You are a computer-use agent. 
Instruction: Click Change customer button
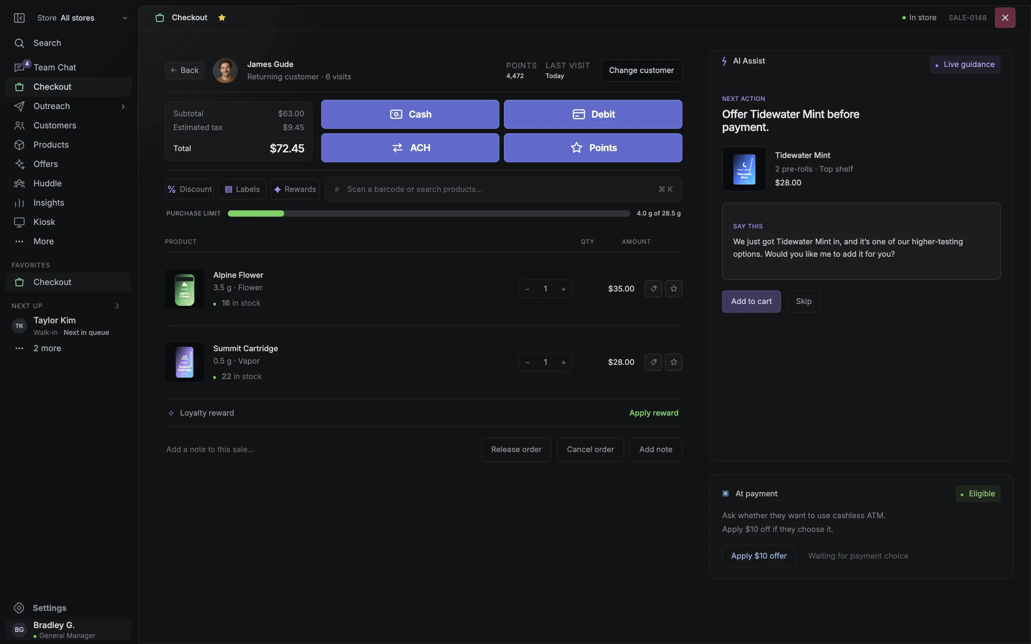(x=641, y=70)
